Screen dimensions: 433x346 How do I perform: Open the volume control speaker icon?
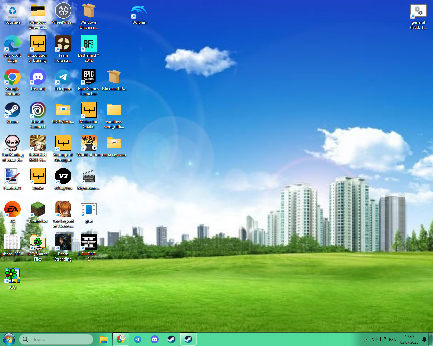coord(374,339)
